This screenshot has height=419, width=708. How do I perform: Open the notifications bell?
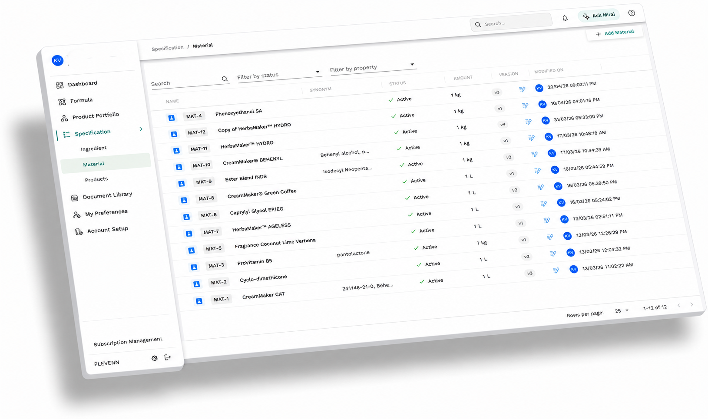click(x=565, y=18)
